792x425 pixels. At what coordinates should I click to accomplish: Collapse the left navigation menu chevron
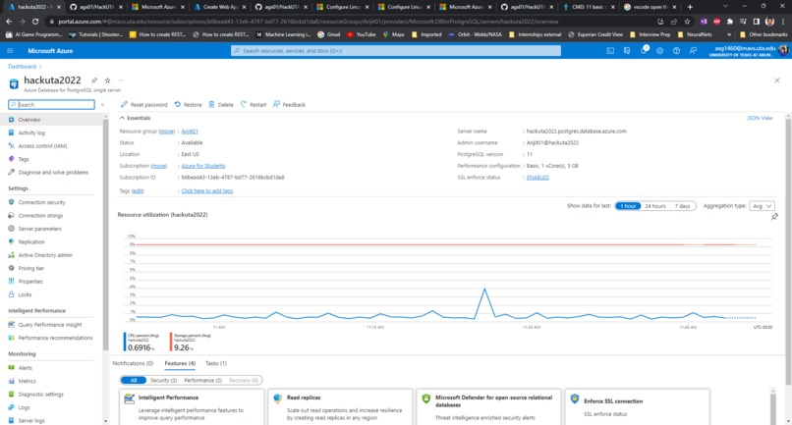[102, 104]
